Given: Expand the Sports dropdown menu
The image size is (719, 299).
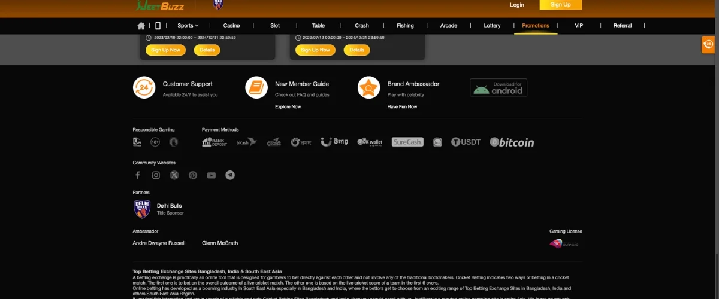Looking at the screenshot, I should coord(188,26).
